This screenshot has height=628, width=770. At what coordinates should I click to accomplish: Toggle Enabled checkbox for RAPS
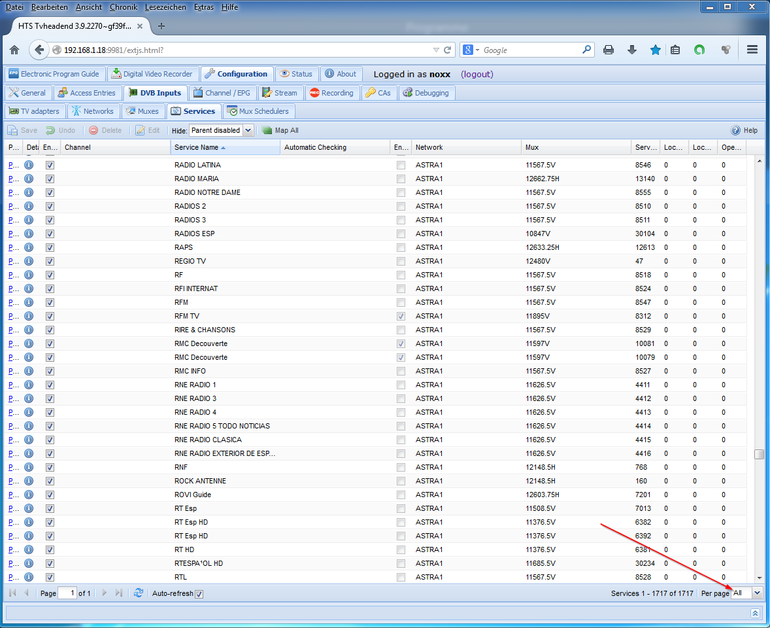click(50, 248)
